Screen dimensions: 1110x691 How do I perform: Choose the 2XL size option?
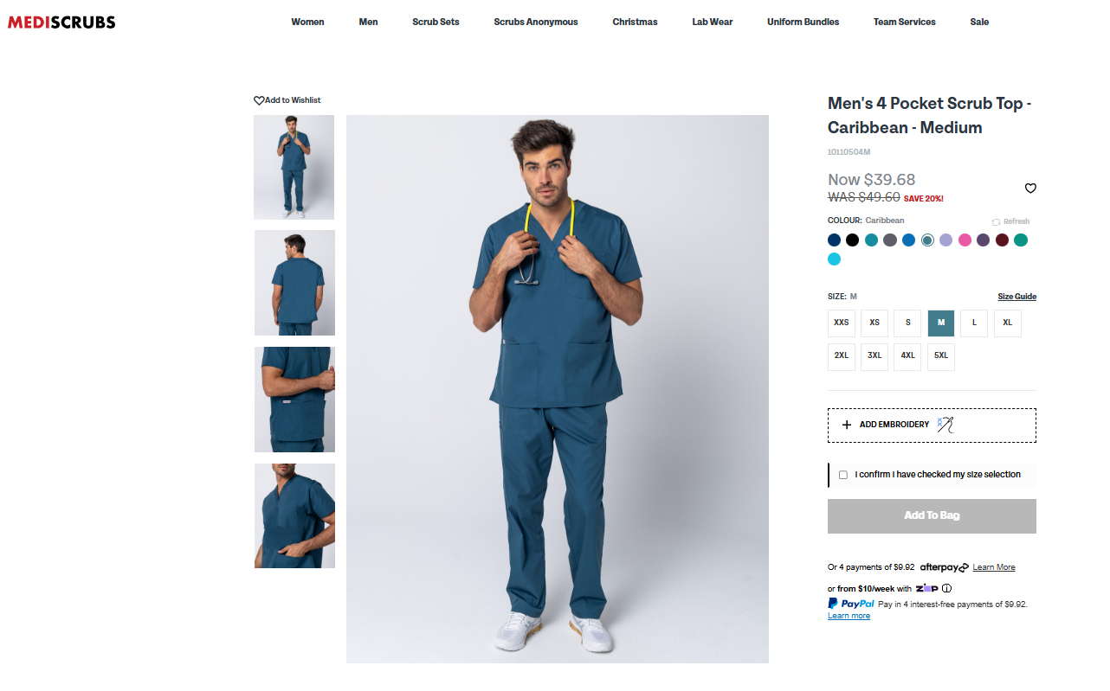tap(842, 356)
